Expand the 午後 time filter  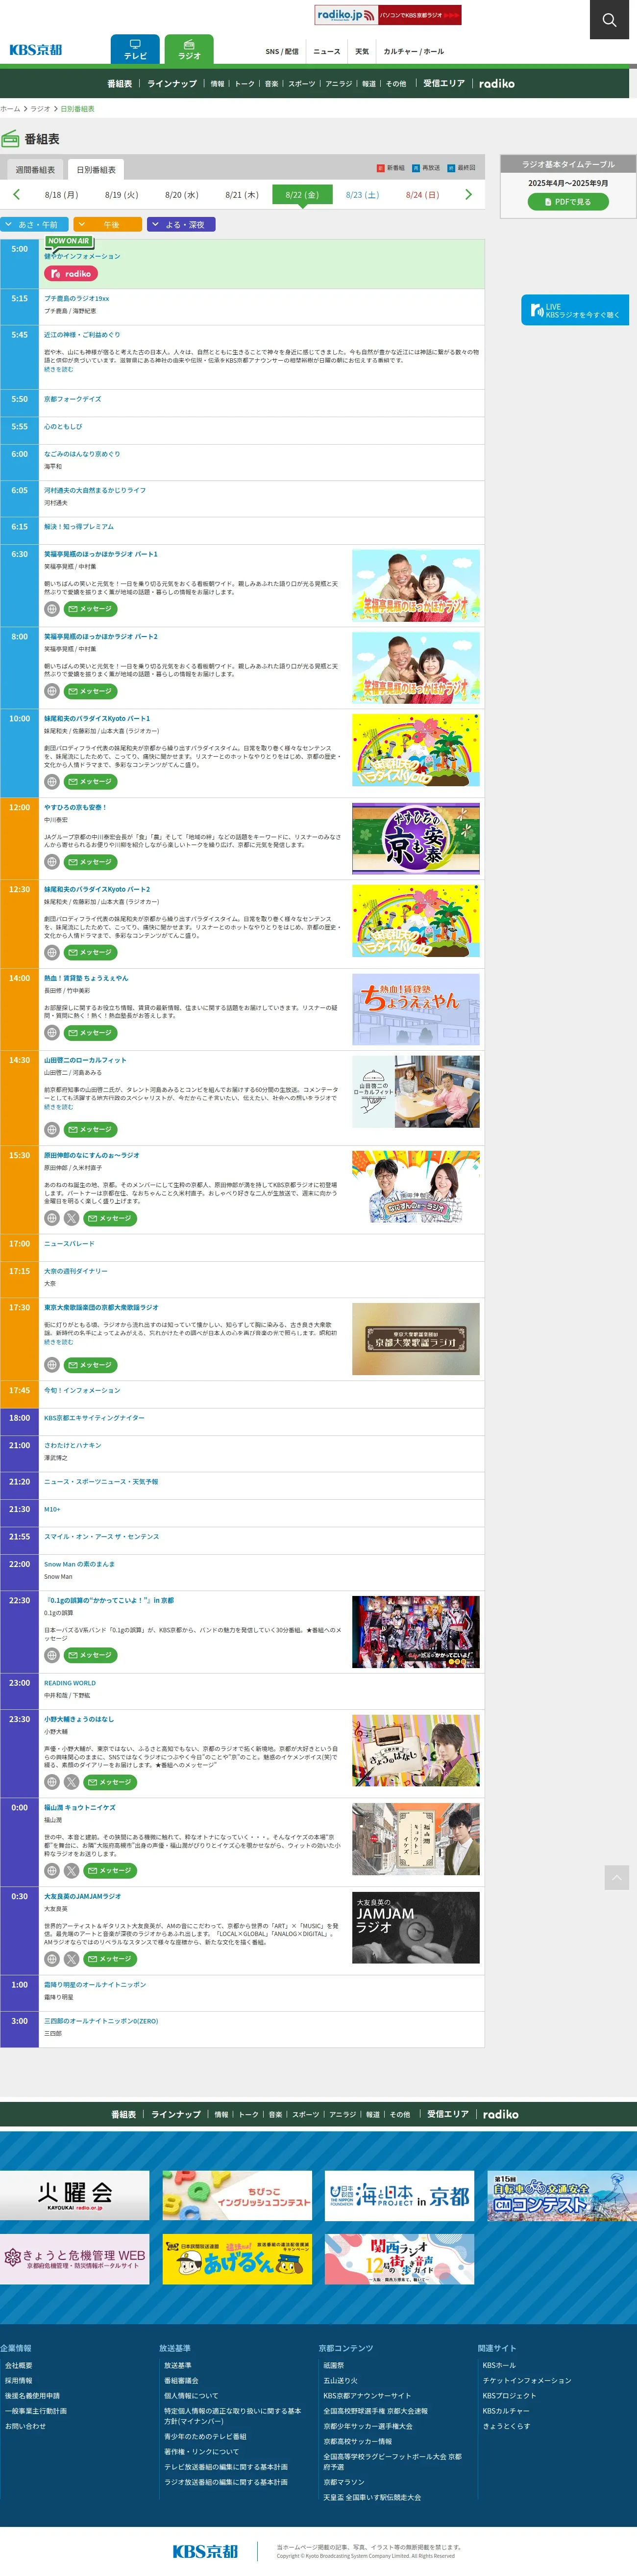coord(108,225)
